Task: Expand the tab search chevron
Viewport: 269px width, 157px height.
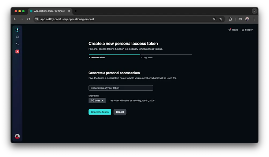Action: pos(254,11)
